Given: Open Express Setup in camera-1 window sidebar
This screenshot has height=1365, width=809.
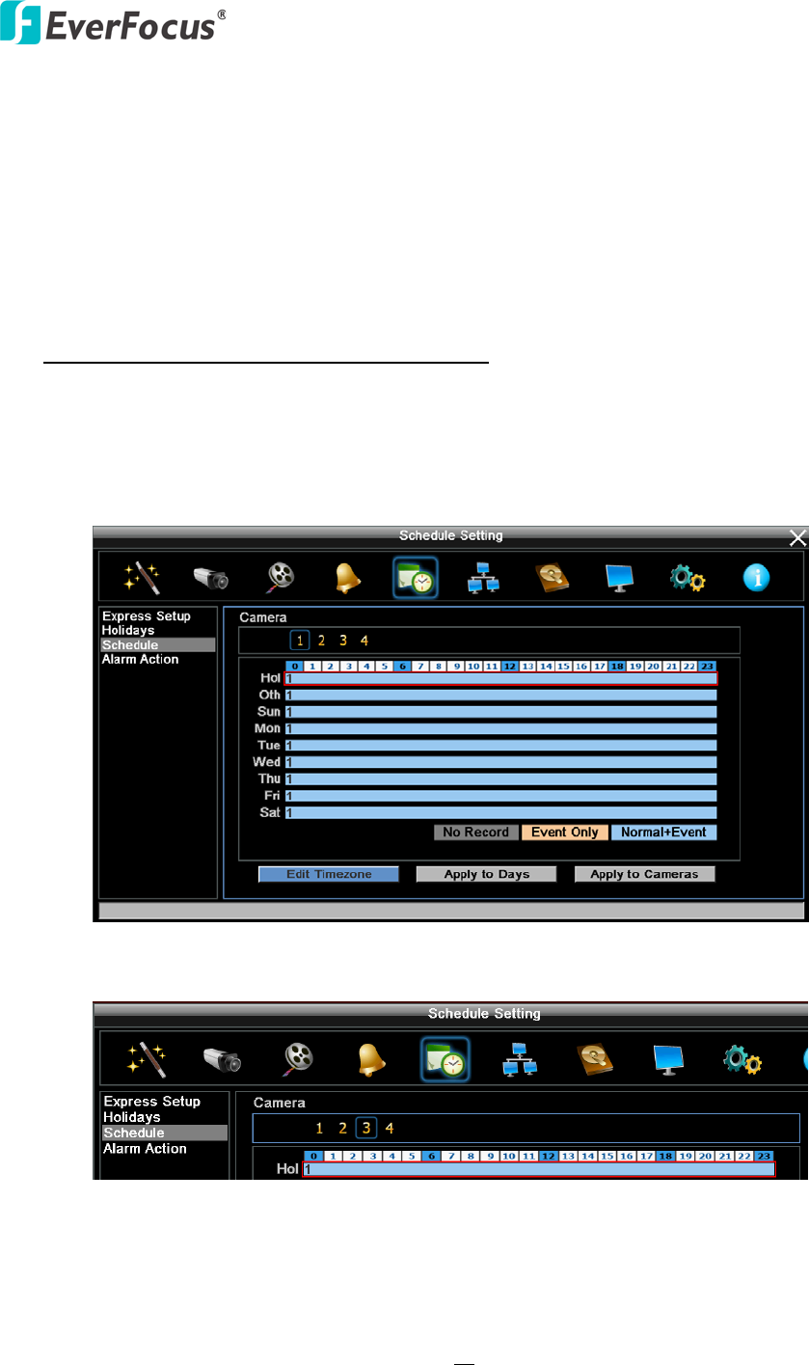Looking at the screenshot, I should point(147,615).
